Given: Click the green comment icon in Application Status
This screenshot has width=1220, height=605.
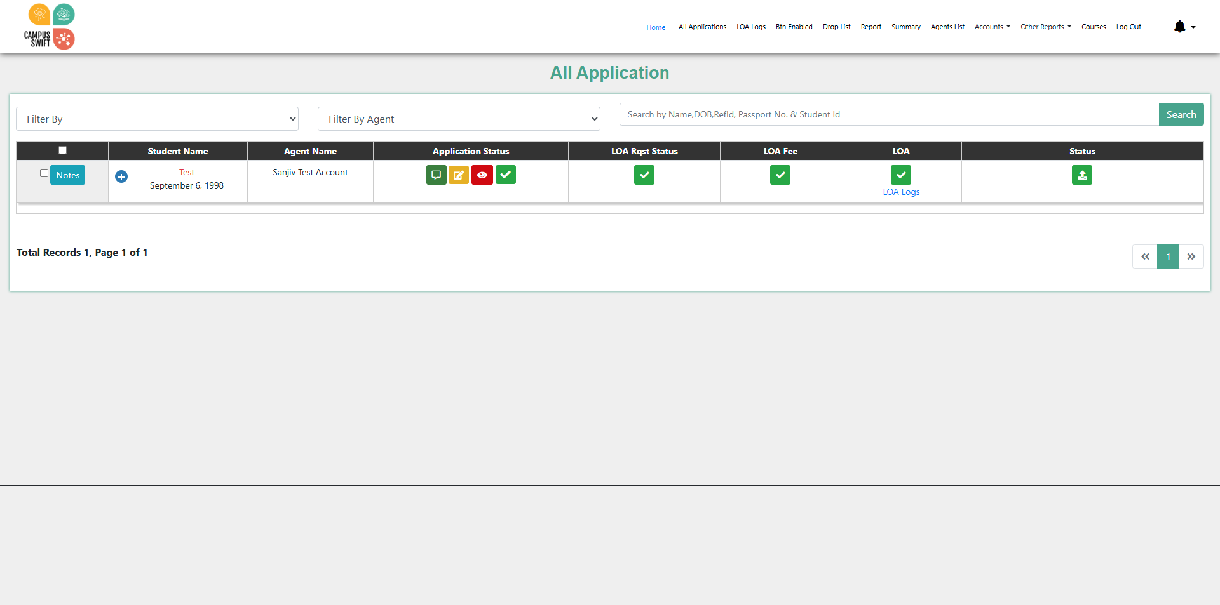Looking at the screenshot, I should click(x=436, y=175).
